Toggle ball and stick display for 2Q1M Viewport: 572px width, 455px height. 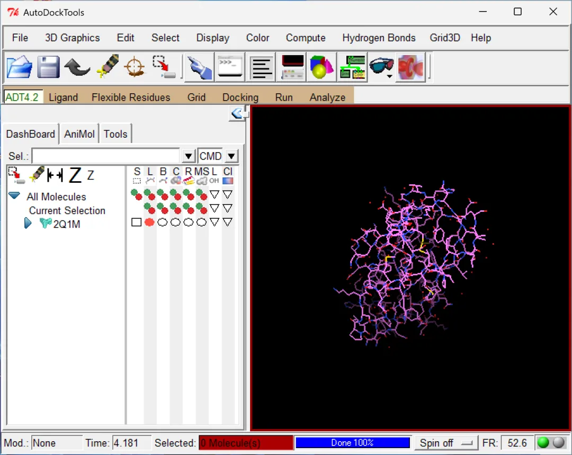163,222
